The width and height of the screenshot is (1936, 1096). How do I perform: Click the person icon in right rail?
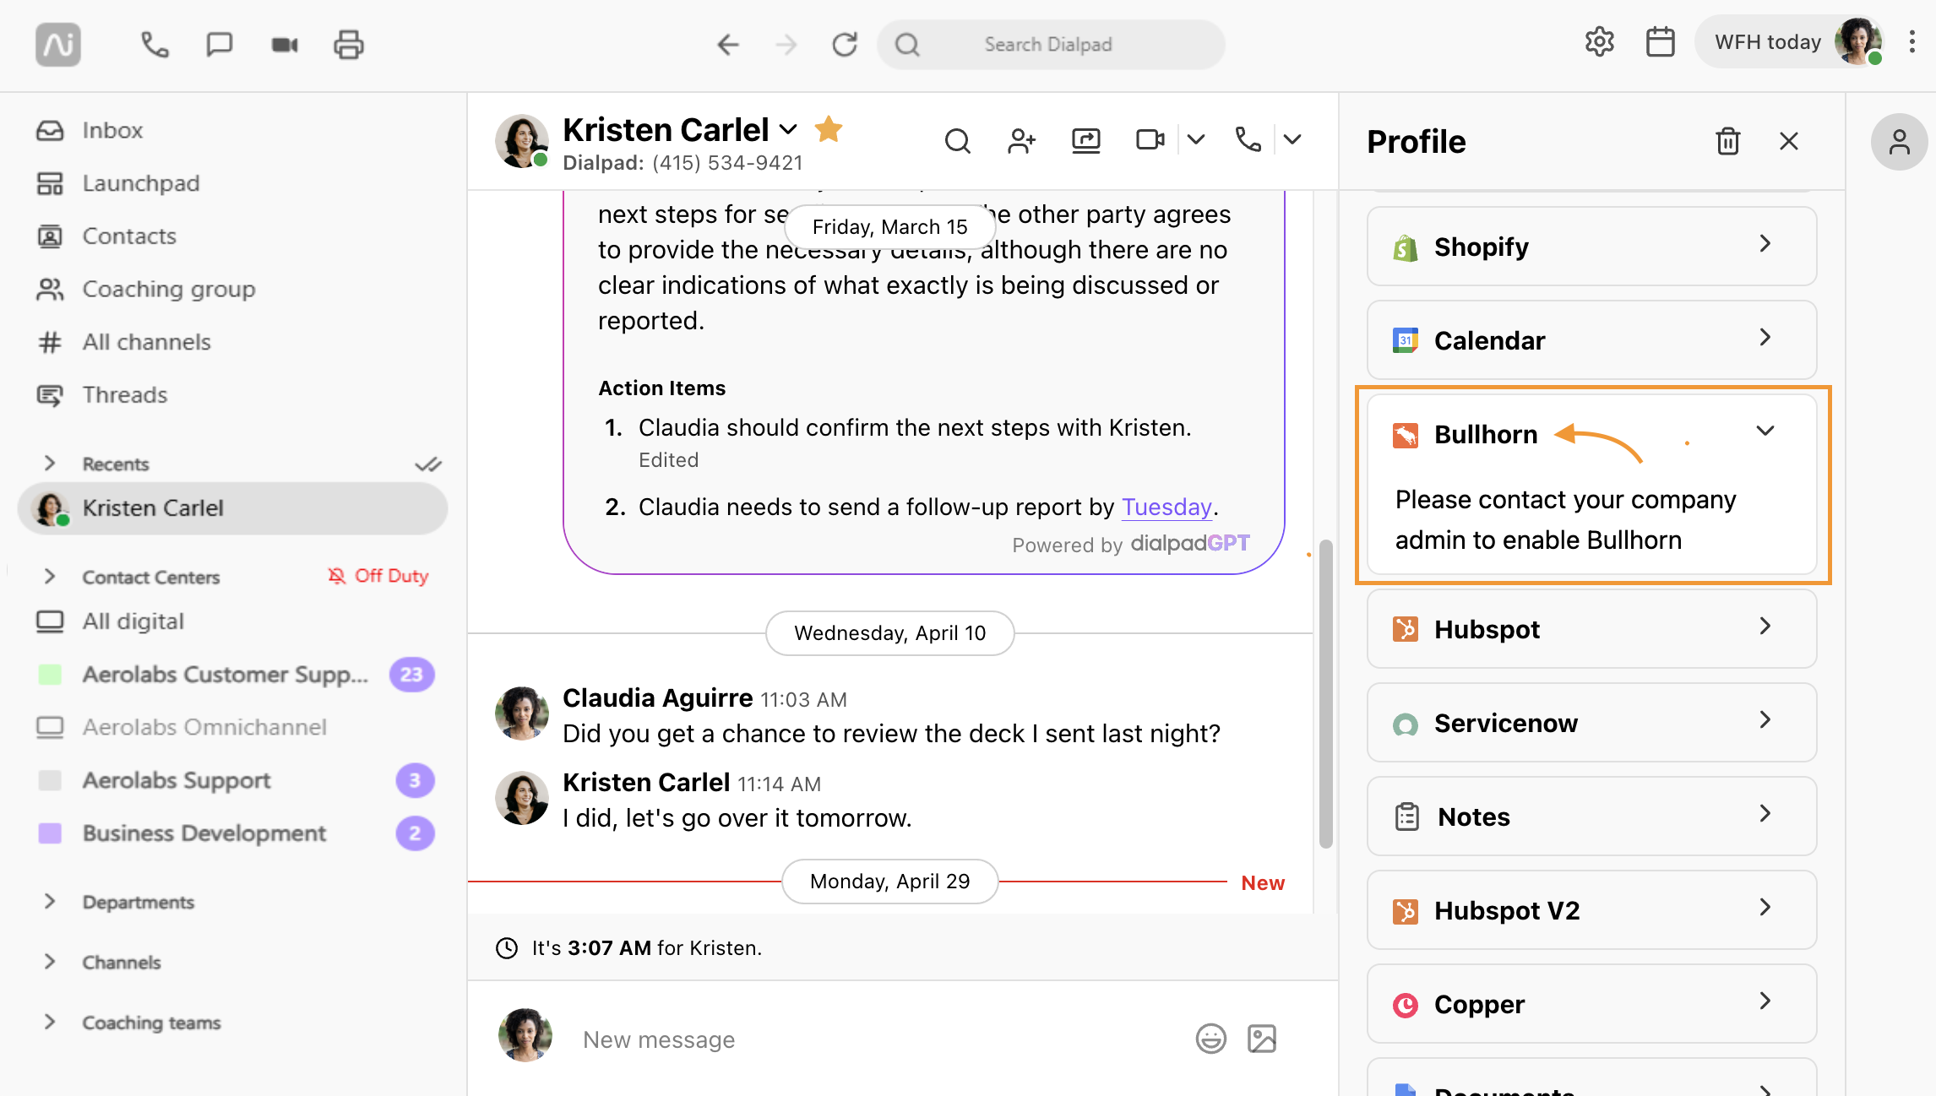[1899, 142]
